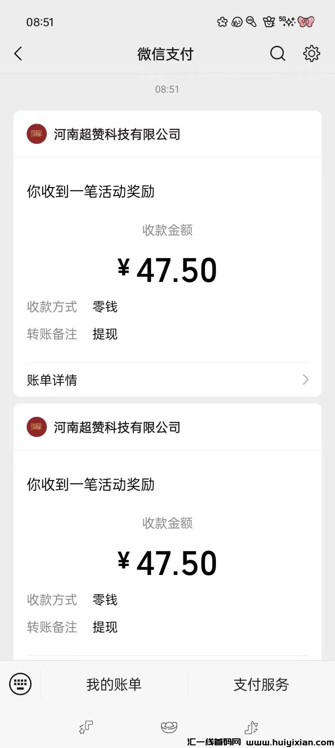Open search in WeChat Pay chat

(x=278, y=53)
